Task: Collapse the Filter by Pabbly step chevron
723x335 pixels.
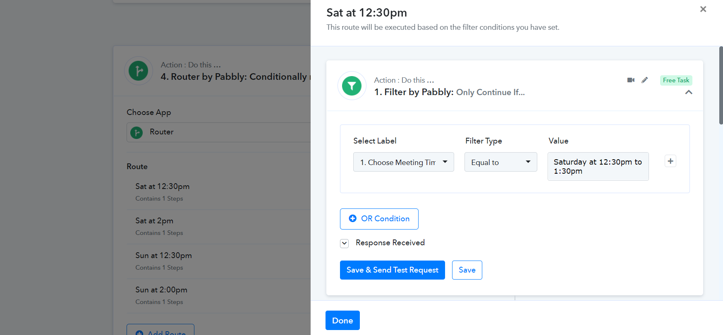Action: pyautogui.click(x=688, y=92)
